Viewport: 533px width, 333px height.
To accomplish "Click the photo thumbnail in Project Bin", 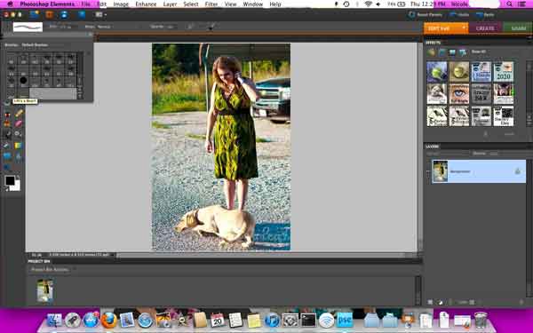I will (45, 290).
